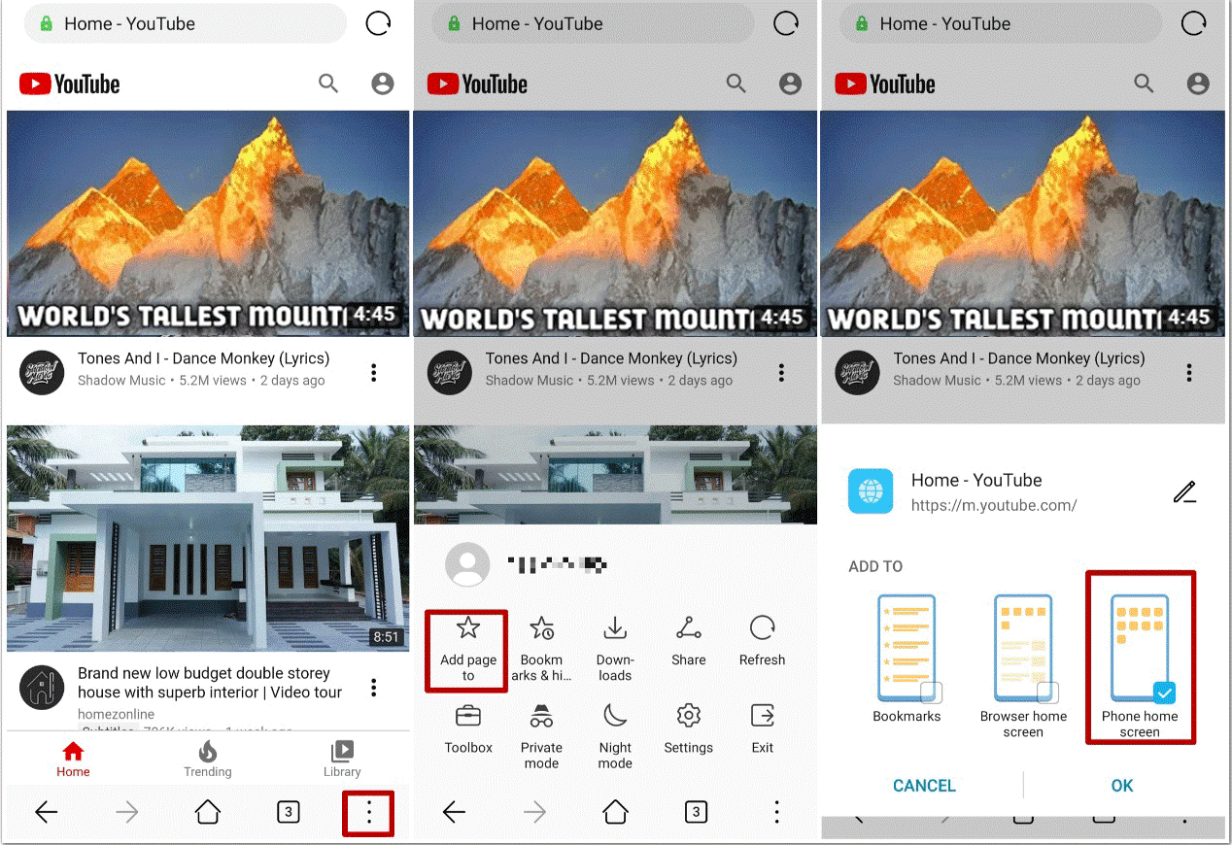Open options for the house tour video
The width and height of the screenshot is (1232, 845).
[373, 687]
